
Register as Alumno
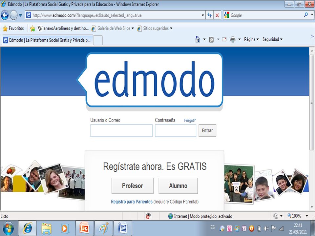coord(178,186)
